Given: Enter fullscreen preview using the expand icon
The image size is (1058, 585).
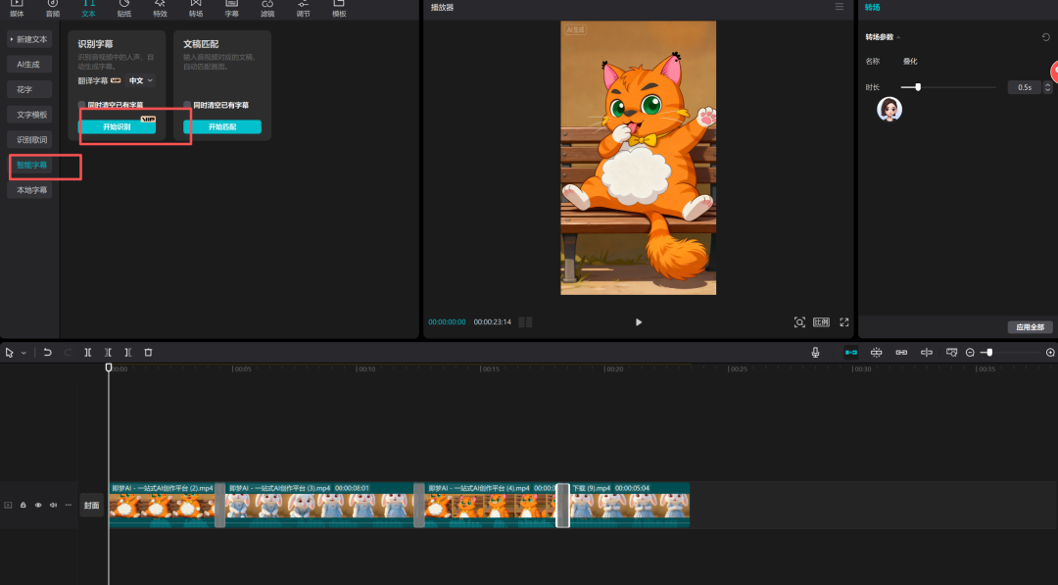Looking at the screenshot, I should click(x=843, y=322).
